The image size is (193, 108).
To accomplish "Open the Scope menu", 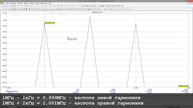I will point(37,3).
